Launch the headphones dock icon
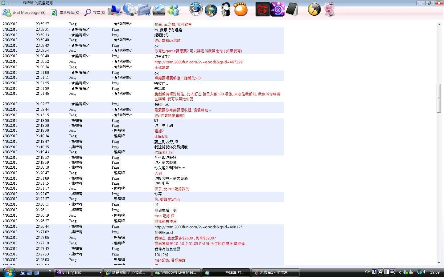 226,10
